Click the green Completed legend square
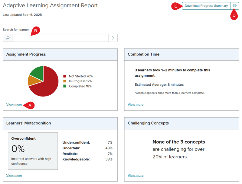Image resolution: width=242 pixels, height=184 pixels. tap(65, 86)
